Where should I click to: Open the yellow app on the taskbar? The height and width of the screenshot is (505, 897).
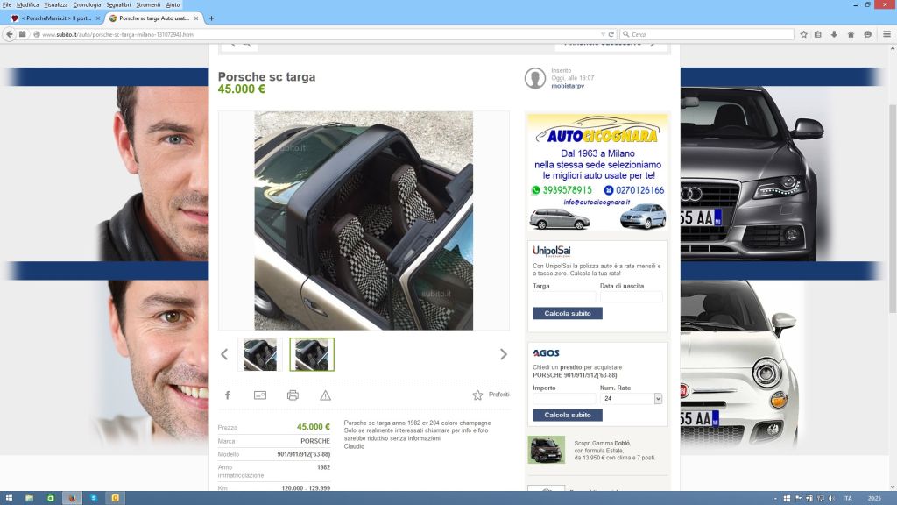(x=115, y=498)
